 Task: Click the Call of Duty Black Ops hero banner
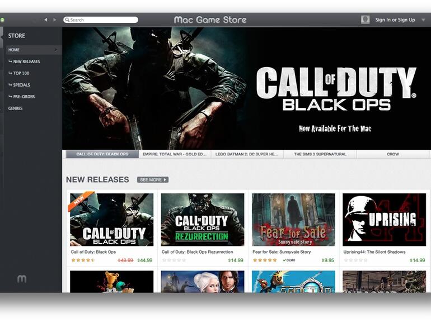246,88
